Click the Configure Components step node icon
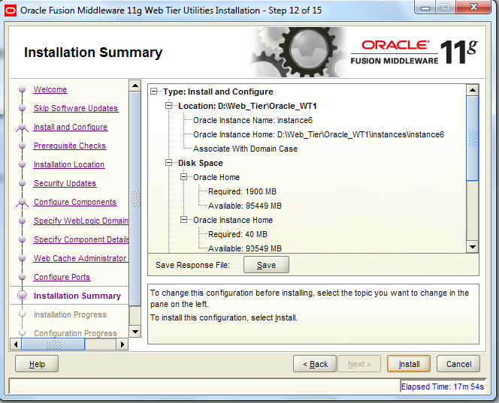 22,202
